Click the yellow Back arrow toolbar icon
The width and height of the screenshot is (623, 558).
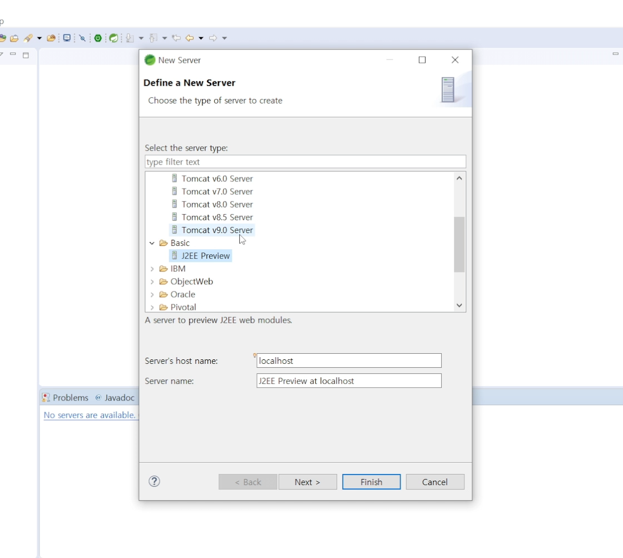(x=190, y=38)
